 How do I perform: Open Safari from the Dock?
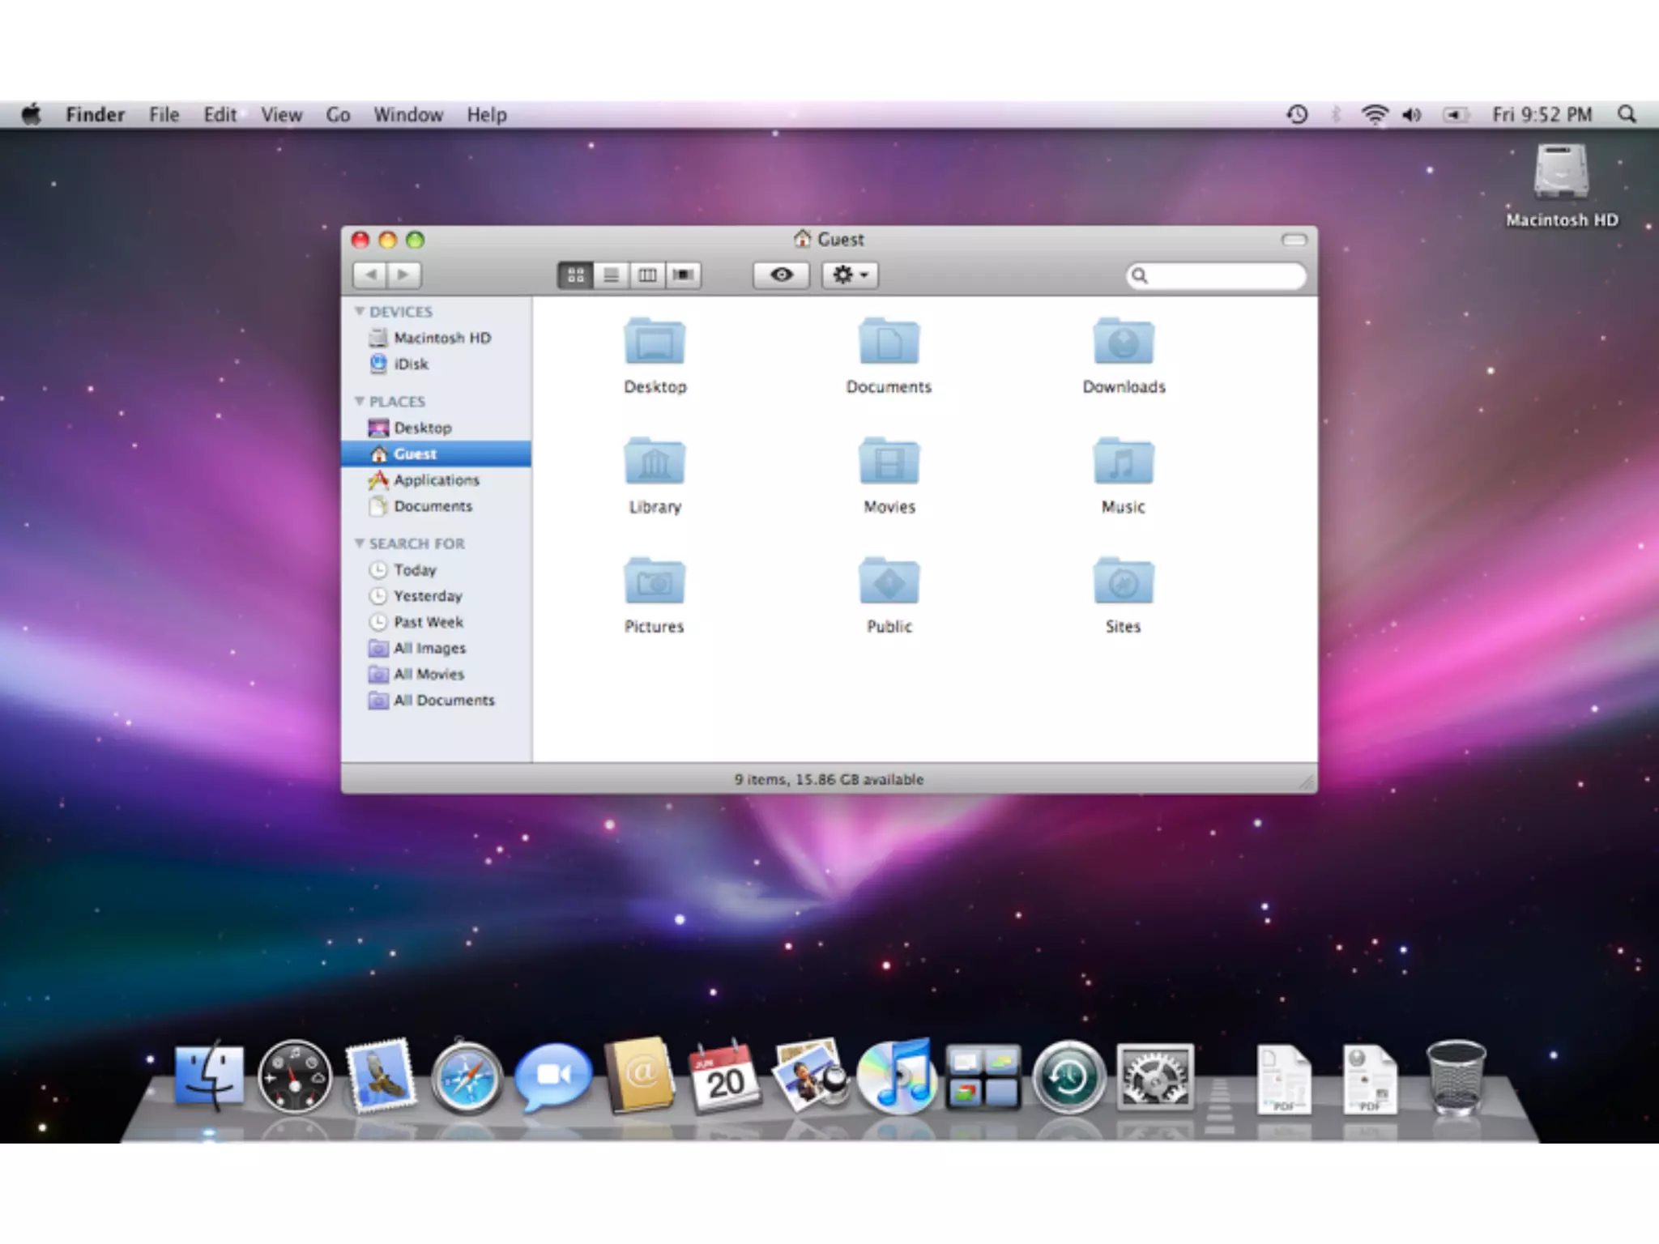click(x=467, y=1078)
